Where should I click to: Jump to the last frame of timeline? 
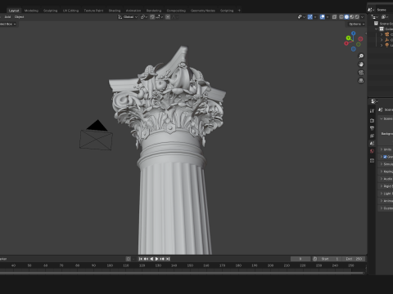(x=168, y=259)
